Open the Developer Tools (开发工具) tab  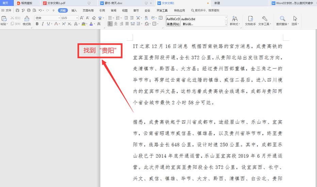pos(162,10)
